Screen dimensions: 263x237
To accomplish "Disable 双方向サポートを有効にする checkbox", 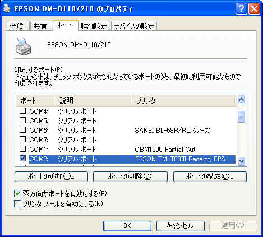I will coord(17,193).
